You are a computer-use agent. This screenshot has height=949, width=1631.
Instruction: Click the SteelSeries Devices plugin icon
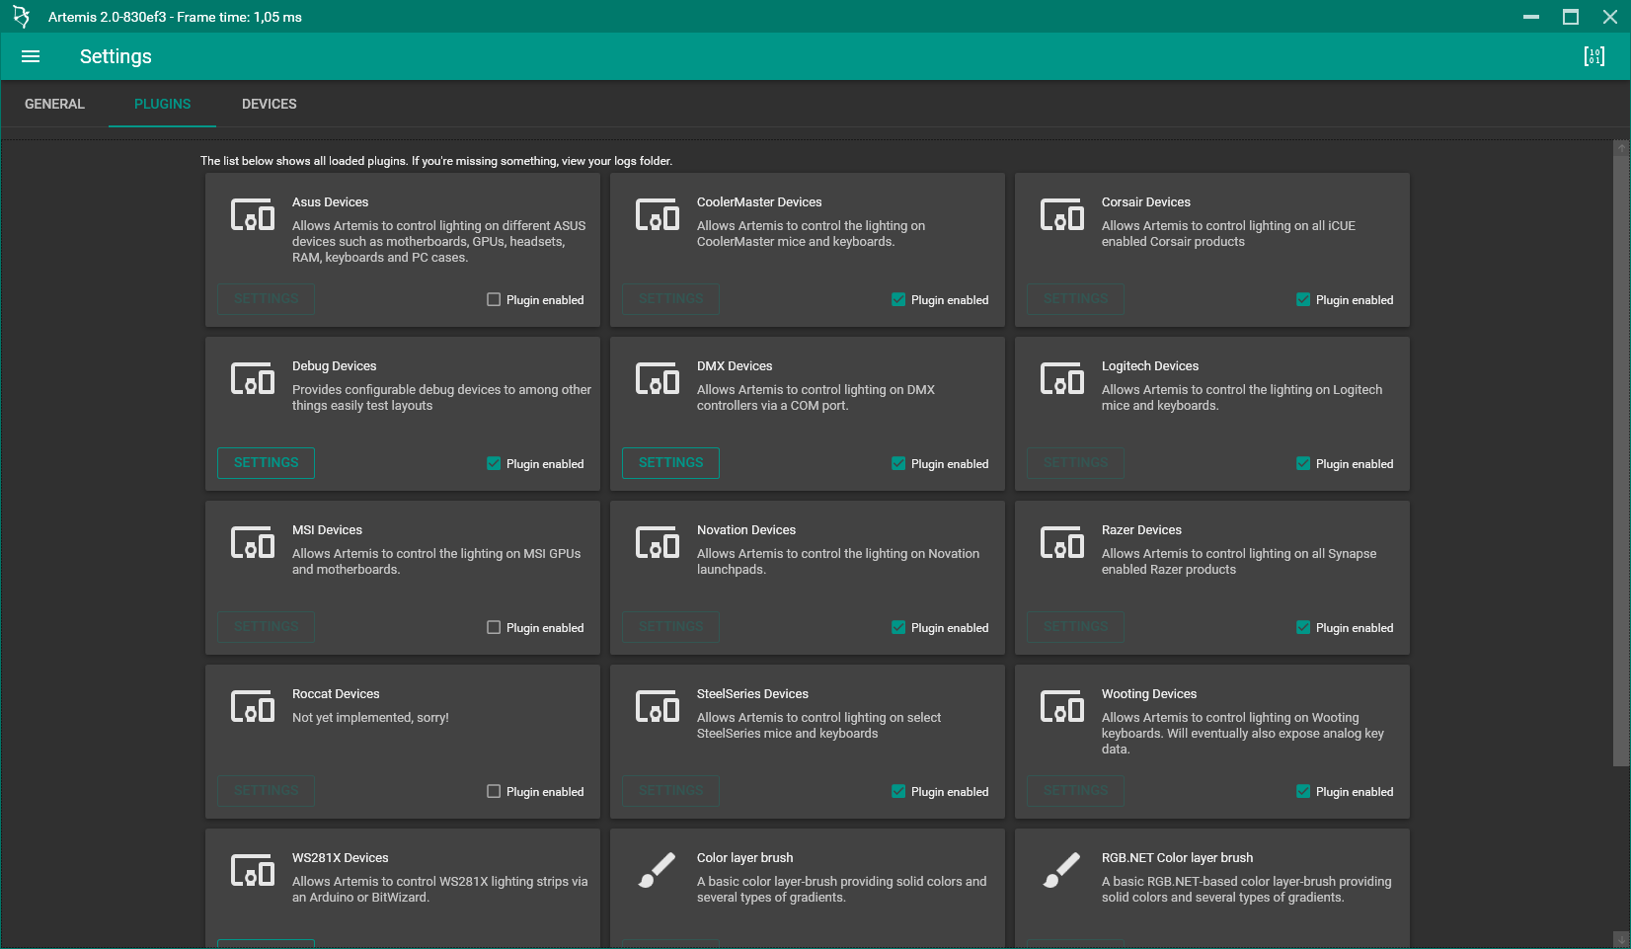click(x=658, y=706)
